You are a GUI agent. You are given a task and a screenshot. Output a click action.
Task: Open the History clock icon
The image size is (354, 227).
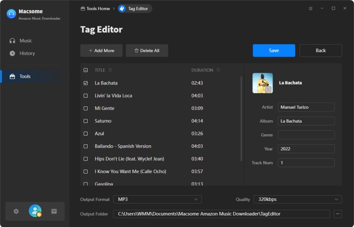tap(12, 53)
